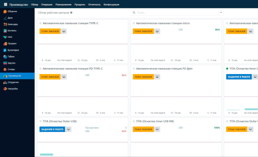Image resolution: width=258 pixels, height=157 pixels.
Task: Click the Просрочено link on ТПА Outer USB
Action: click(92, 128)
